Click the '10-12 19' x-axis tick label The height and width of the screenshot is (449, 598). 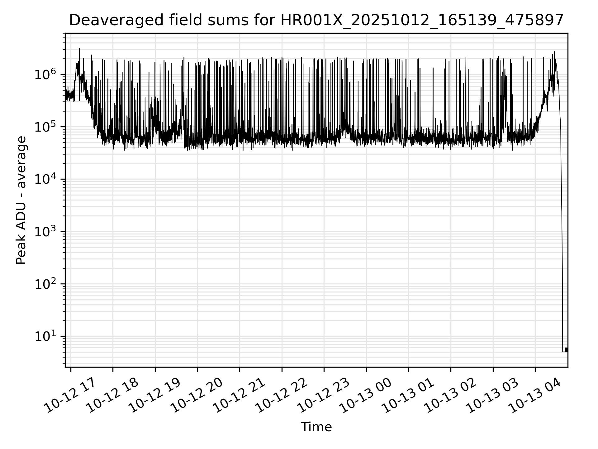[154, 395]
